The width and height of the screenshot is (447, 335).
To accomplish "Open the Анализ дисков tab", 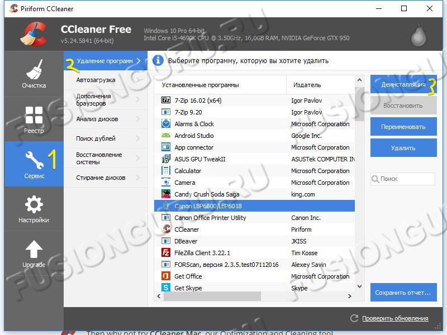I will click(106, 119).
